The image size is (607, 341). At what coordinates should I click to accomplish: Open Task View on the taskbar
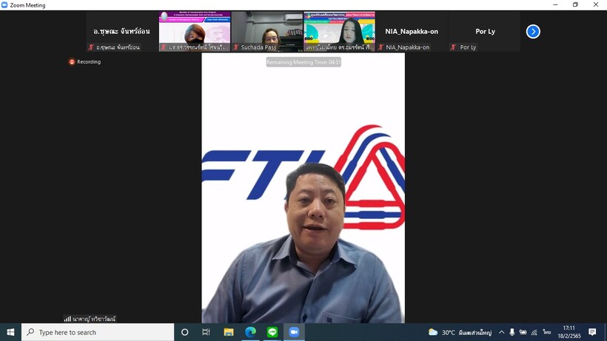click(x=207, y=332)
